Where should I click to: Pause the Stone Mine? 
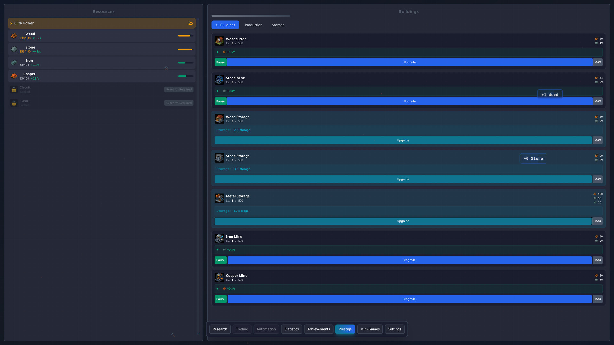pos(220,101)
